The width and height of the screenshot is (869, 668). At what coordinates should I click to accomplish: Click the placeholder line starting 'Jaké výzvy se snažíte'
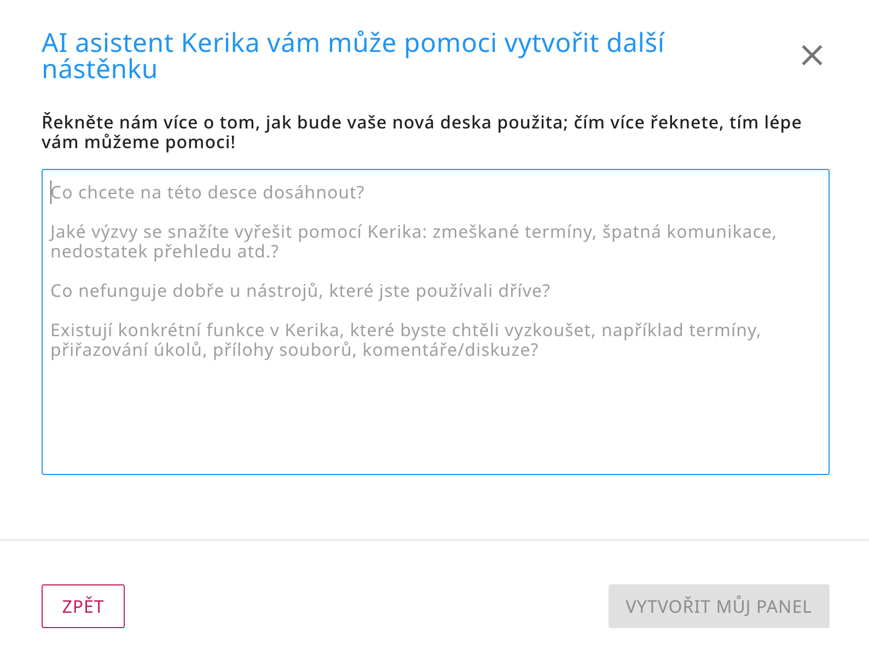point(413,232)
